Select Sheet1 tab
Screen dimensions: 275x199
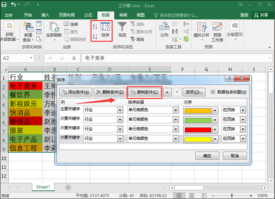[43, 187]
